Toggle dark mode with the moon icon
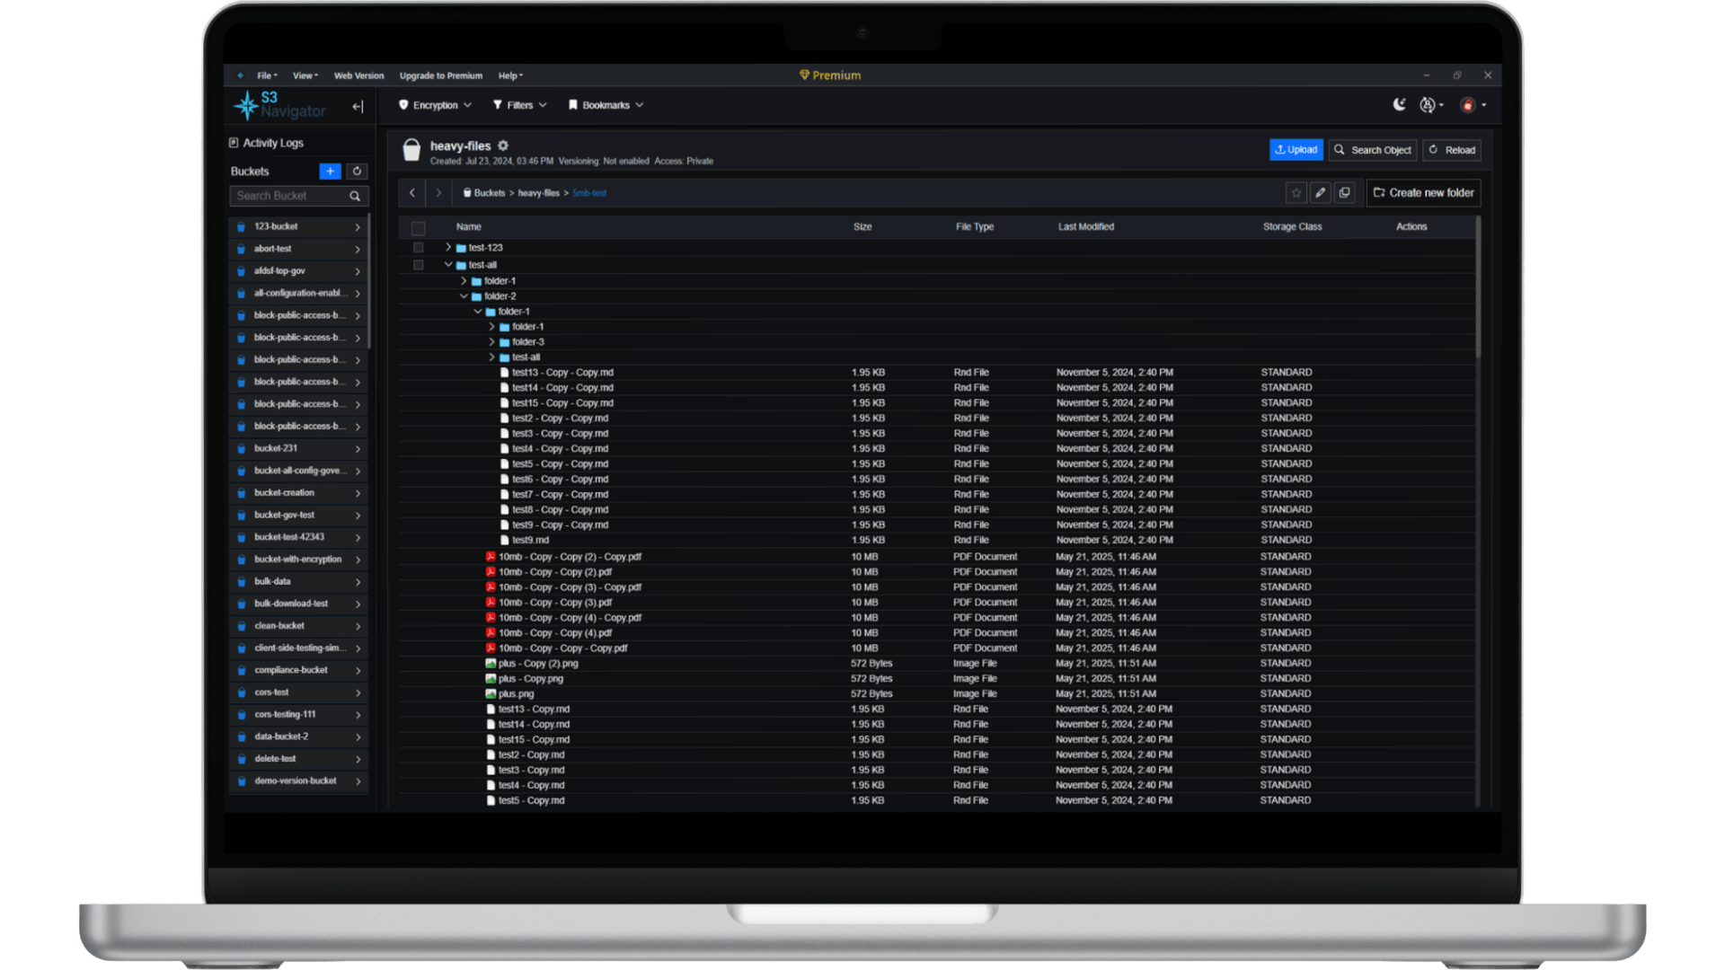The height and width of the screenshot is (970, 1725). (1399, 105)
